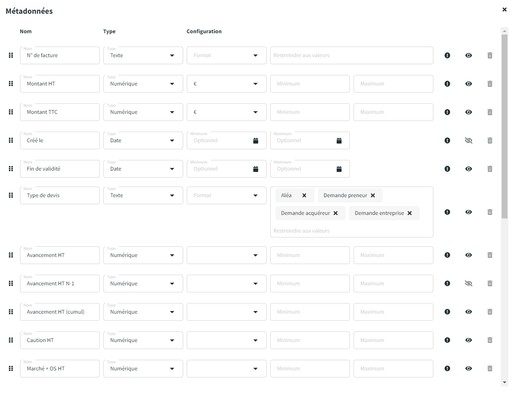Open calendar picker for Créé le minimum

pyautogui.click(x=256, y=140)
